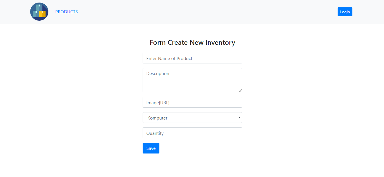Click the Quantity input box
This screenshot has height=177, width=384.
pyautogui.click(x=192, y=133)
